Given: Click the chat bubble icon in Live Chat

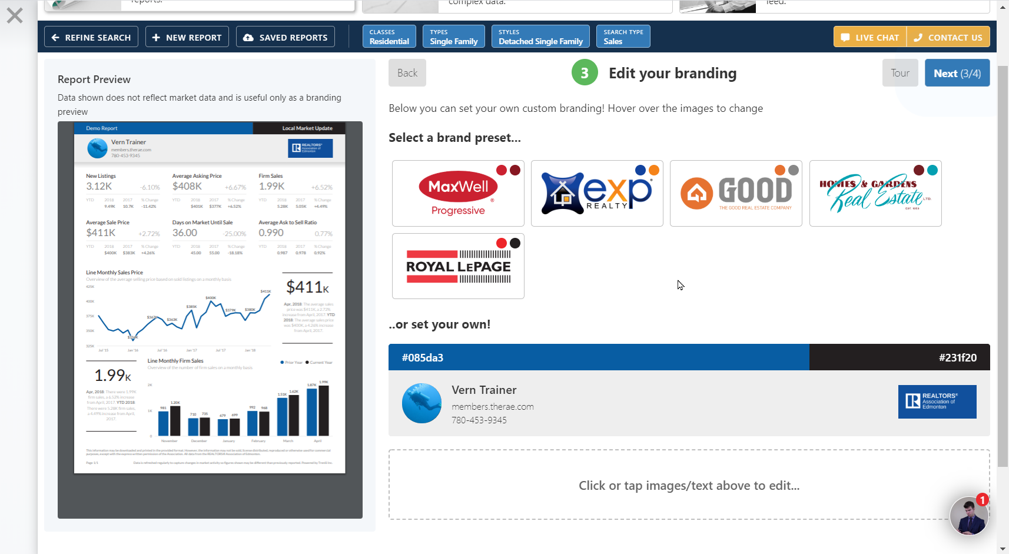Looking at the screenshot, I should coord(845,38).
